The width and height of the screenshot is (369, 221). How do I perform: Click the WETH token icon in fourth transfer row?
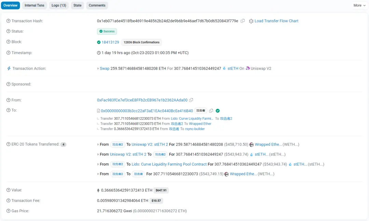227,174
